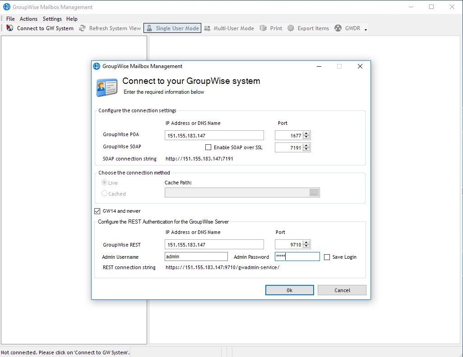
Task: Tick the Save Login checkbox
Action: 327,257
